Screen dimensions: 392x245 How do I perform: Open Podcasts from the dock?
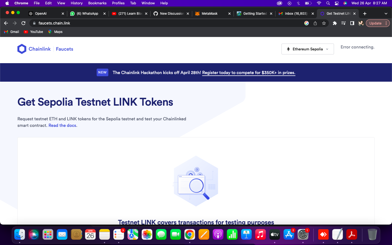pos(218,234)
